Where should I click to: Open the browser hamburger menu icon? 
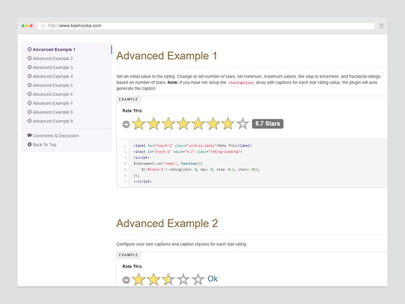(382, 26)
